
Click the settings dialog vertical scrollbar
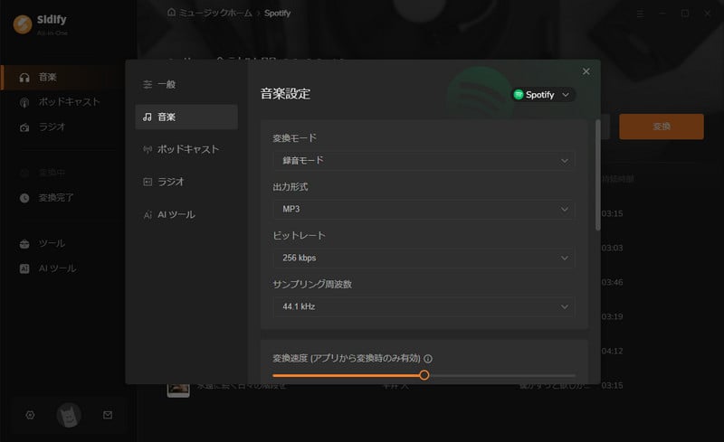598,174
